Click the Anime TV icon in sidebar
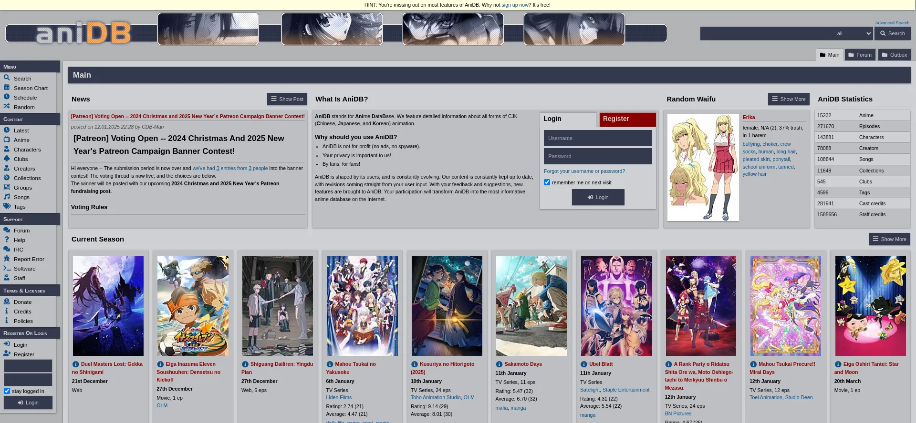916x423 pixels. point(7,139)
